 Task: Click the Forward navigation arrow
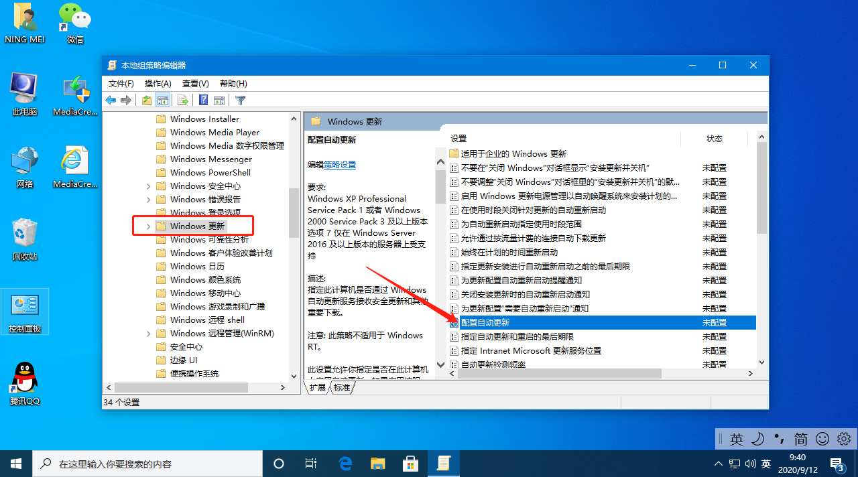coord(127,100)
